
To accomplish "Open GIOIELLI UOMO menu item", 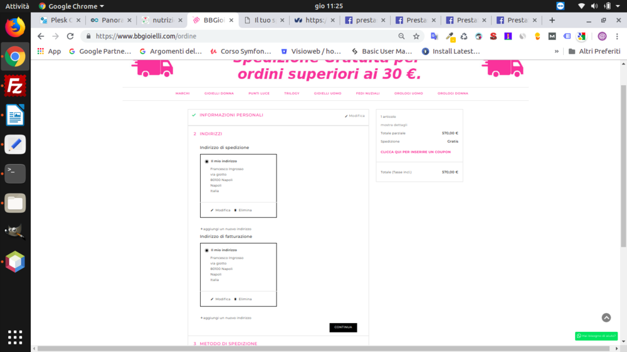I will tap(327, 93).
